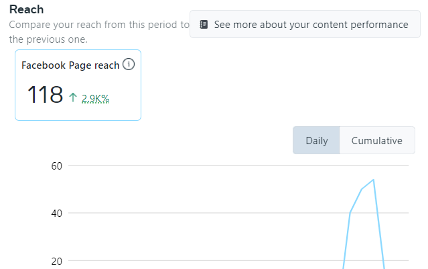Click the 118 reach total value
428x269 pixels.
45,95
